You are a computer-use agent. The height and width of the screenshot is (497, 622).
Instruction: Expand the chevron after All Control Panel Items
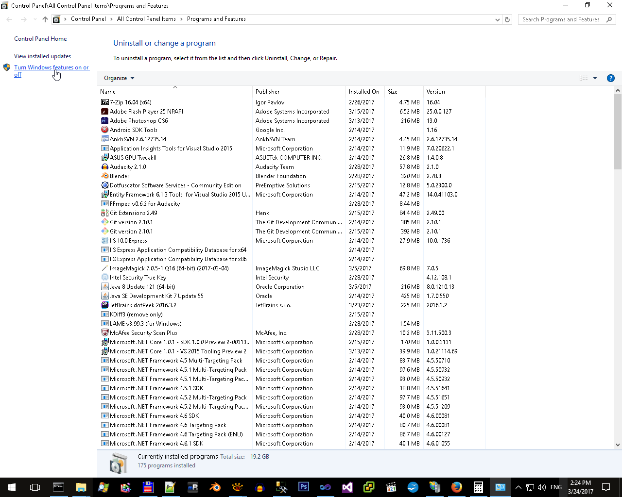click(181, 19)
